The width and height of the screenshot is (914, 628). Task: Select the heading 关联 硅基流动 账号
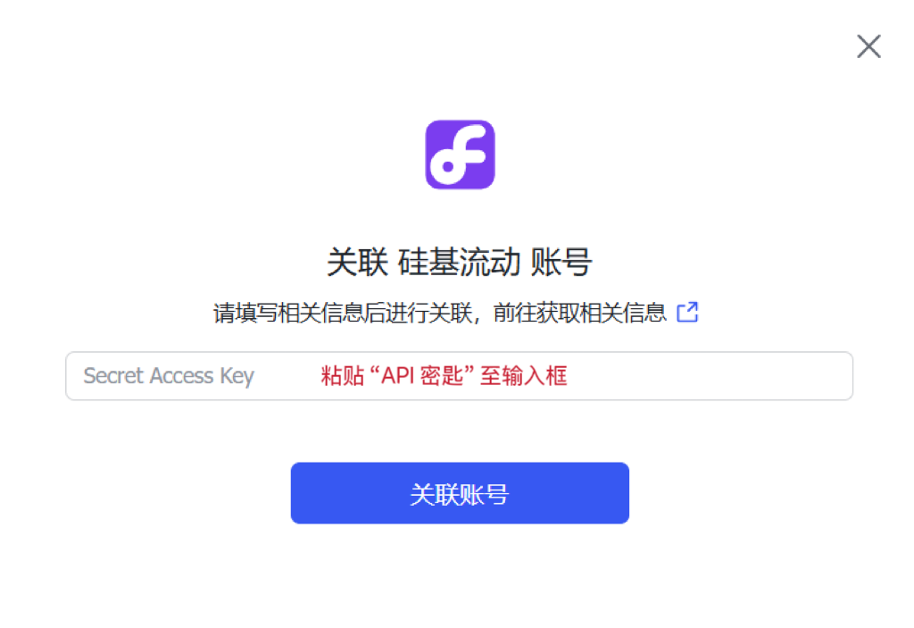coord(460,262)
